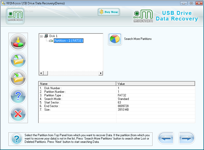Click the drive icon beside Partition - 1

click(51, 41)
